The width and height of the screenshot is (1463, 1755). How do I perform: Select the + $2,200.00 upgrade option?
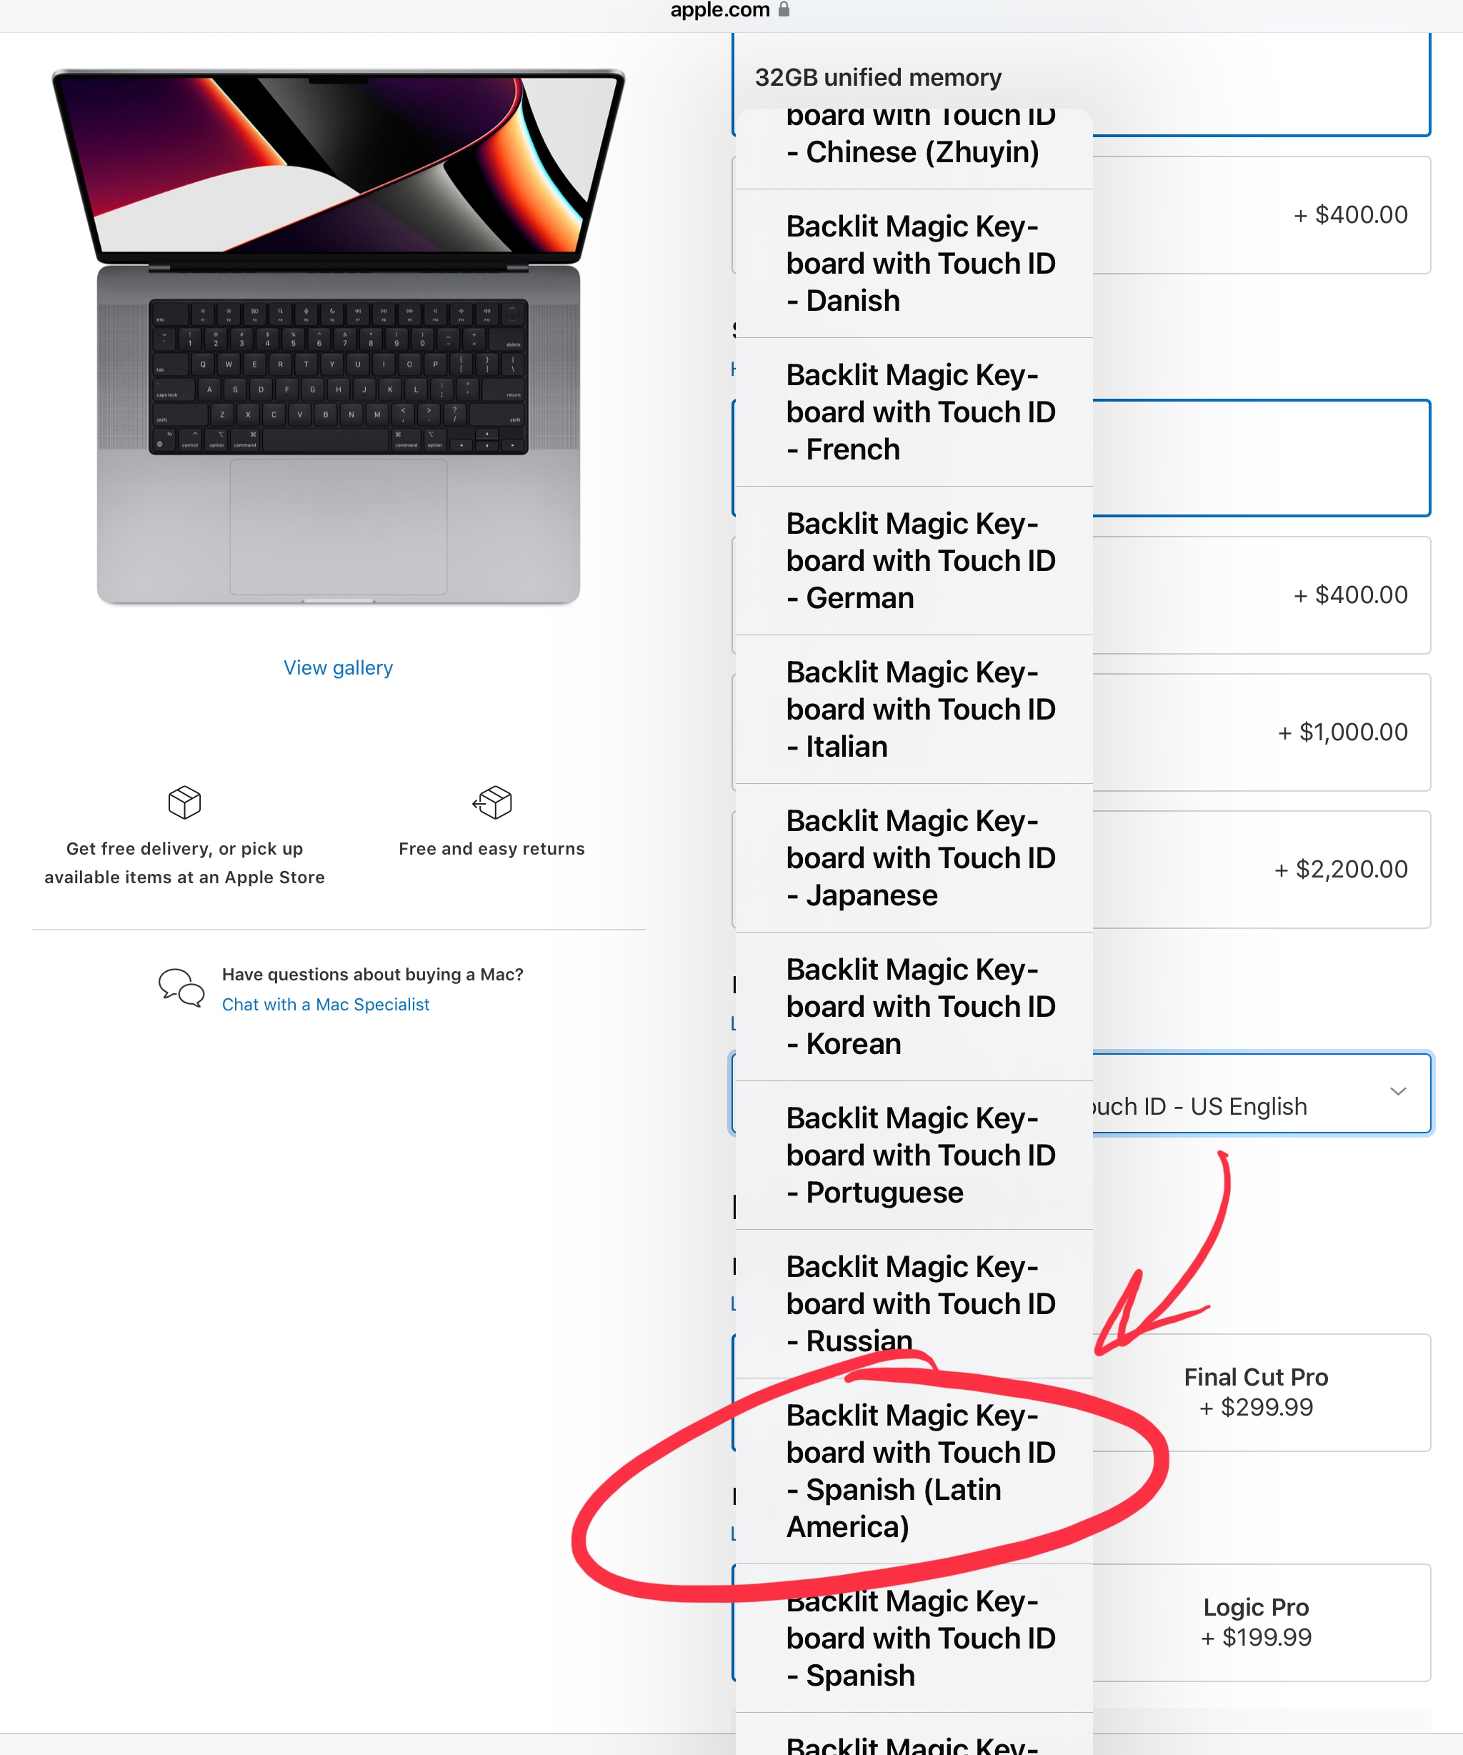(x=1262, y=869)
